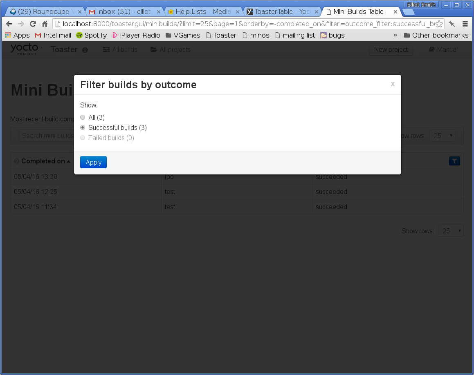Click the Toaster info icon
The width and height of the screenshot is (474, 375).
click(85, 50)
